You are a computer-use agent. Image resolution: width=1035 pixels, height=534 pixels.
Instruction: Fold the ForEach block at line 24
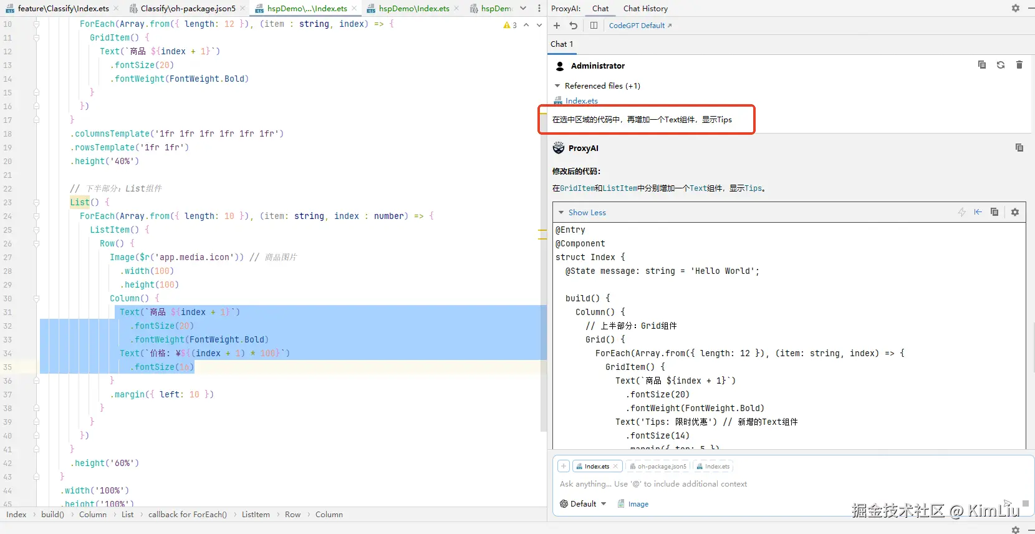[x=36, y=216]
